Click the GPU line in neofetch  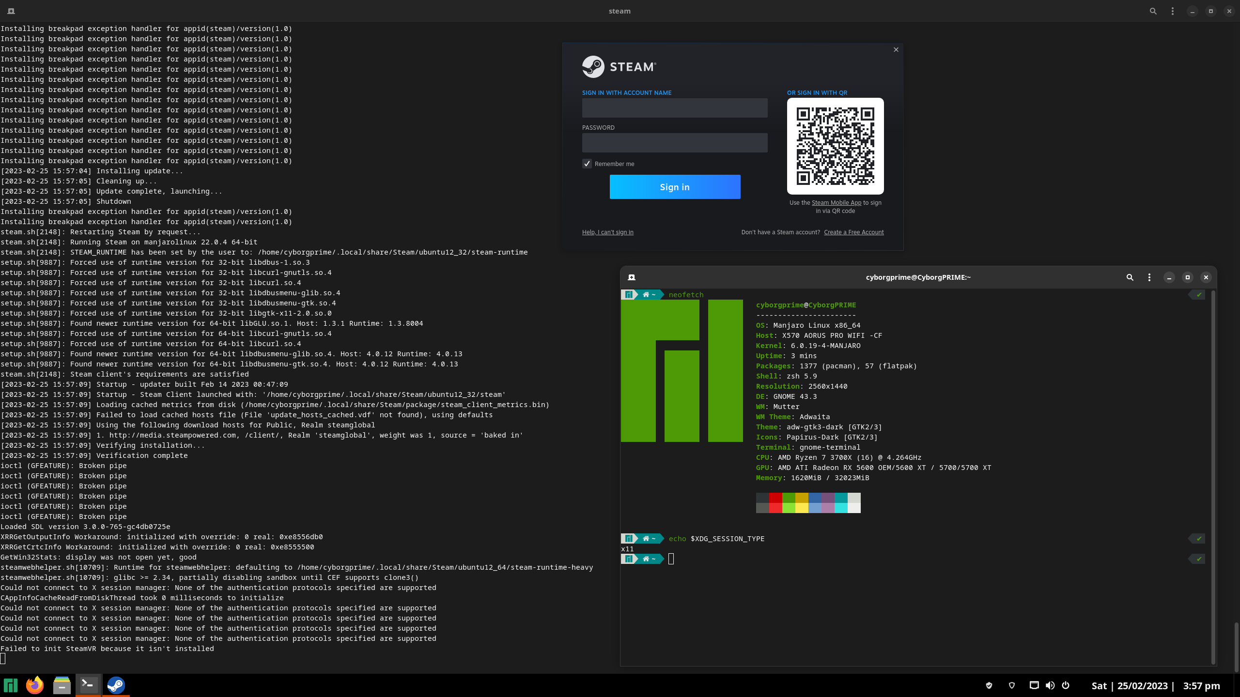coord(873,468)
